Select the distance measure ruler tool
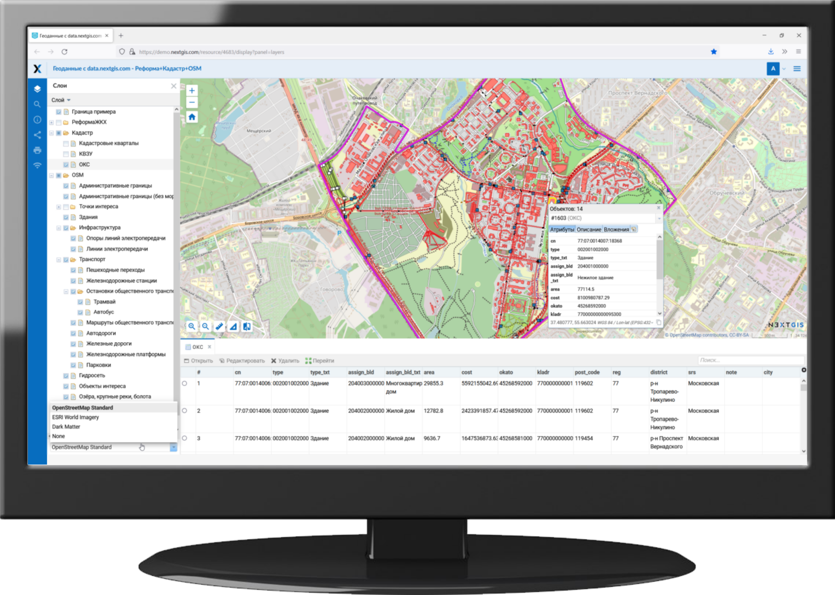The height and width of the screenshot is (595, 835). tap(219, 326)
